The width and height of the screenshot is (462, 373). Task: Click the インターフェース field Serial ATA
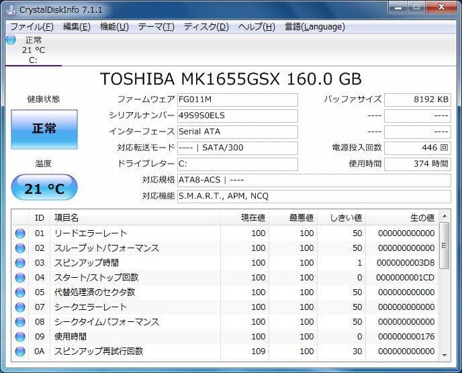[238, 131]
